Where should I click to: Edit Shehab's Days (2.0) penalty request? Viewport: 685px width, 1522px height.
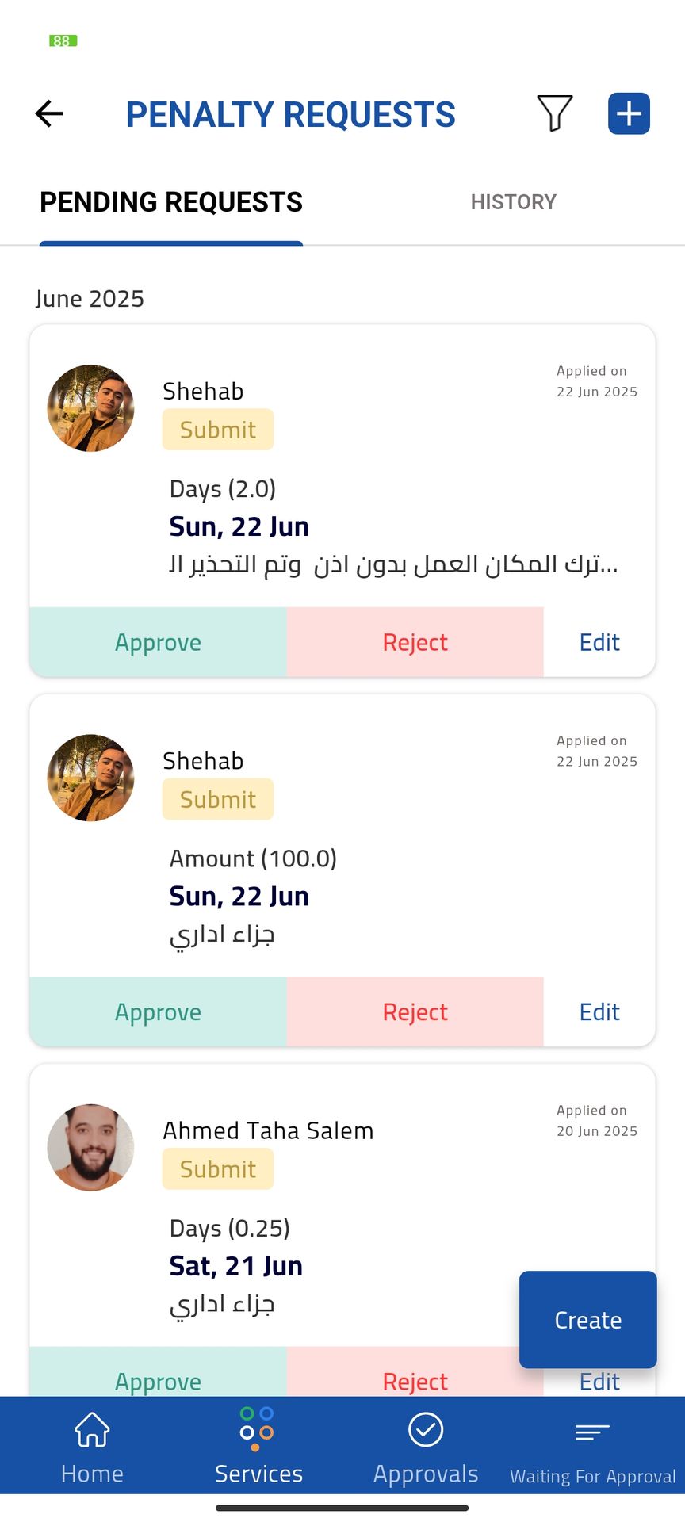coord(599,642)
